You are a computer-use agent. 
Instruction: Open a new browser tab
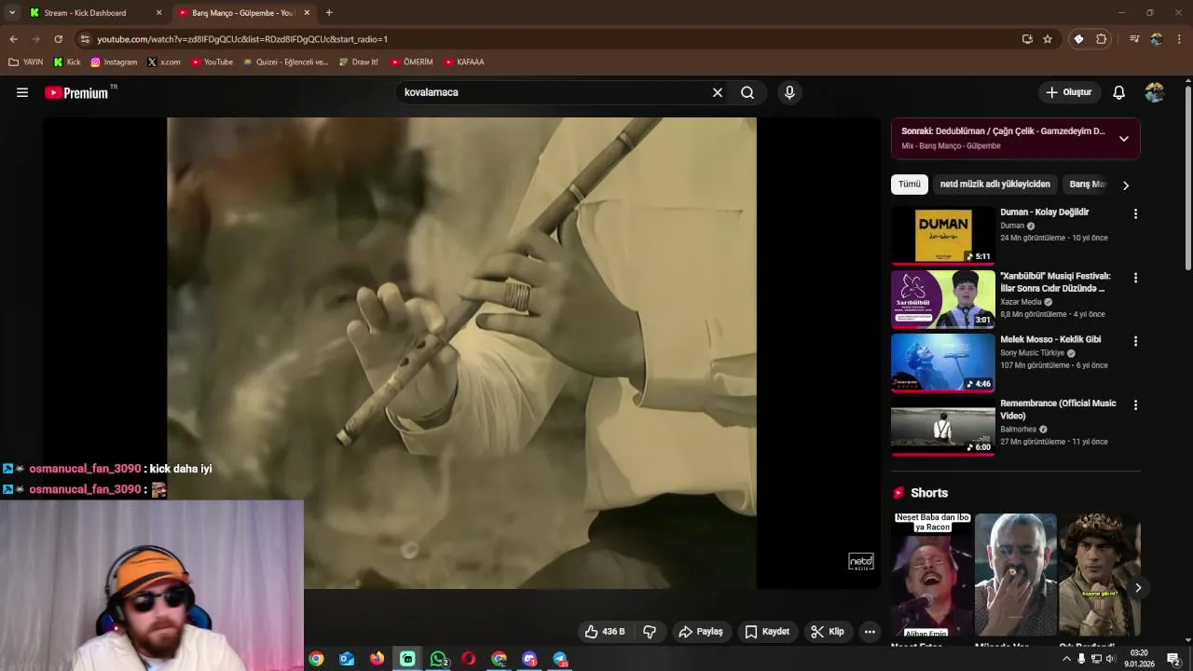tap(329, 13)
